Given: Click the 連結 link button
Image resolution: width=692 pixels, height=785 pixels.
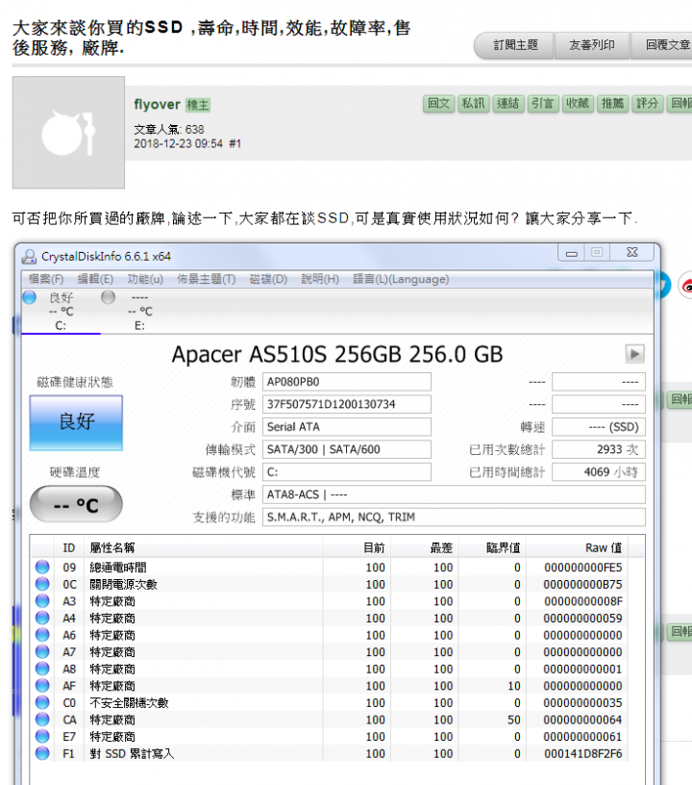Looking at the screenshot, I should 508,104.
